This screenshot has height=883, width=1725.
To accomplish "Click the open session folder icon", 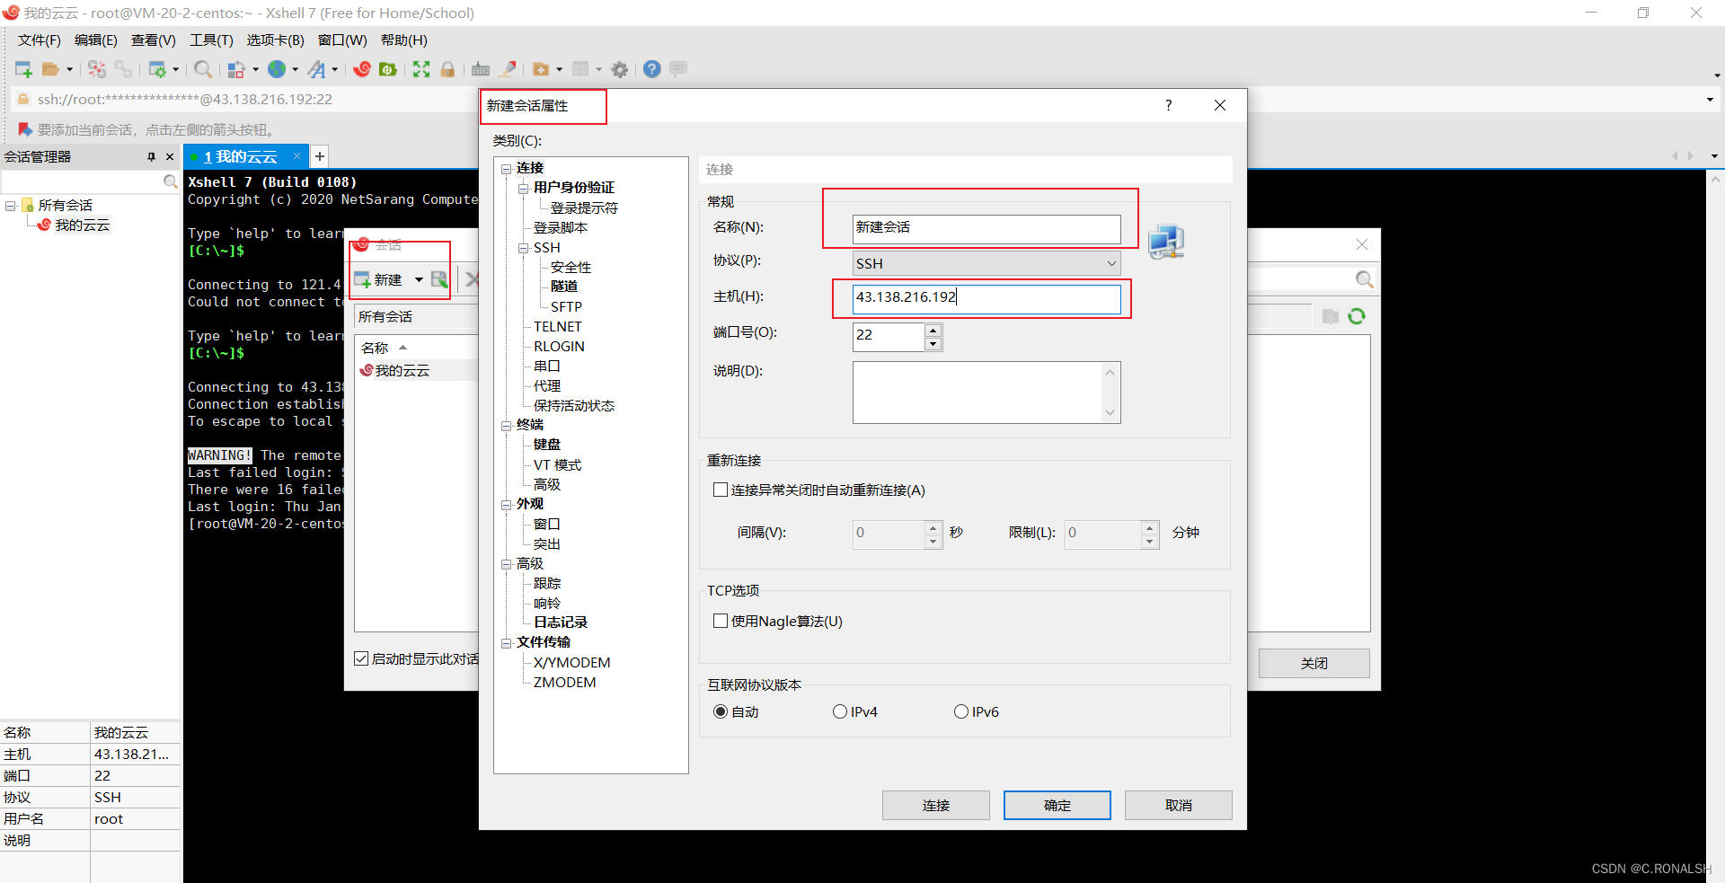I will (51, 69).
